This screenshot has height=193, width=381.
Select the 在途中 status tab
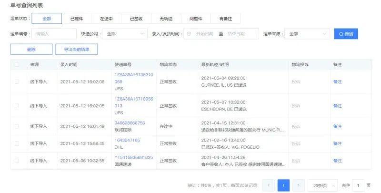pos(106,19)
